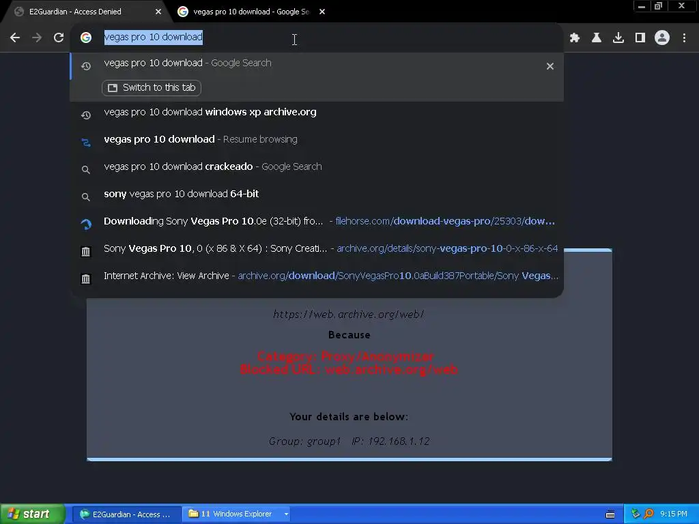Click the magnifier icon beside 64-bit suggestion
The image size is (699, 524).
coord(86,197)
